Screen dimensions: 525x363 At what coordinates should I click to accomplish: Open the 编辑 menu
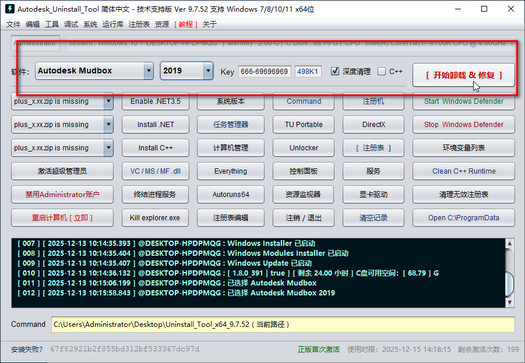33,24
